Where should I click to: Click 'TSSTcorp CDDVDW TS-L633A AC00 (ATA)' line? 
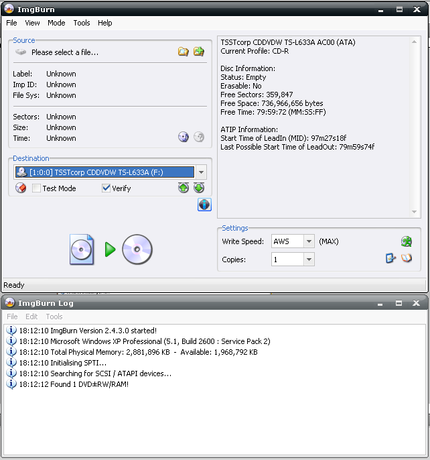(288, 42)
